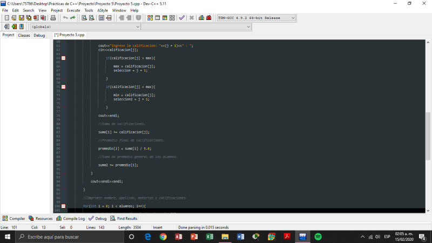Click the New file icon

(x=6, y=18)
